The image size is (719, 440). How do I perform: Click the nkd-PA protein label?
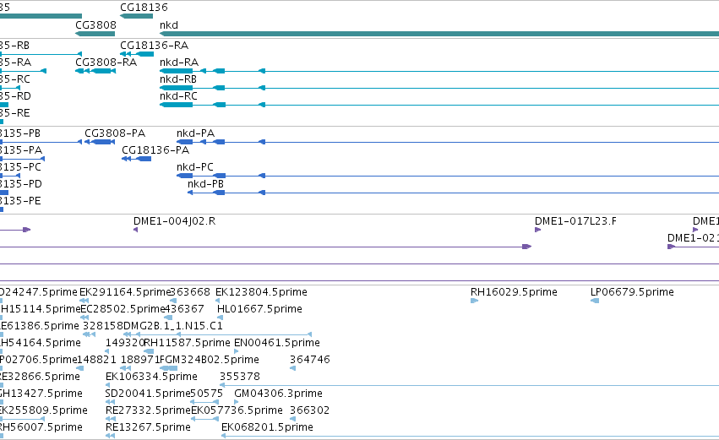pyautogui.click(x=195, y=133)
